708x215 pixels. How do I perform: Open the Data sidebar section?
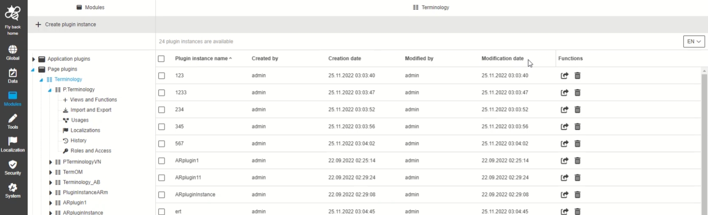point(13,76)
